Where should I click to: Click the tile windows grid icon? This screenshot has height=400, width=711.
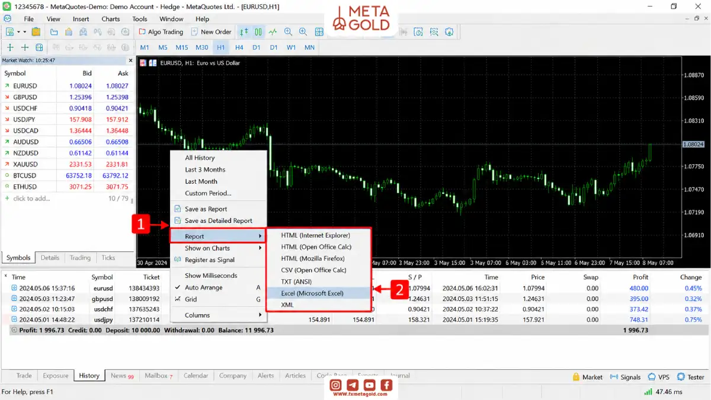pos(319,32)
